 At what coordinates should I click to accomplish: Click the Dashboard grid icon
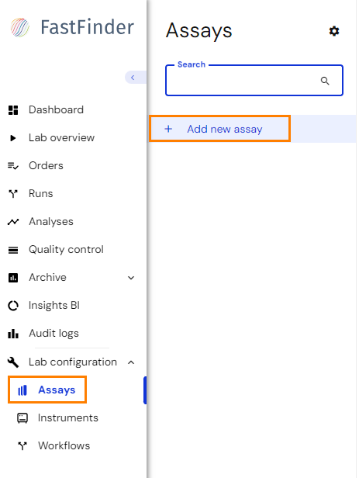point(13,110)
